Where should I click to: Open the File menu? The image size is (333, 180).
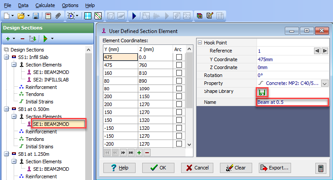[x=8, y=5]
